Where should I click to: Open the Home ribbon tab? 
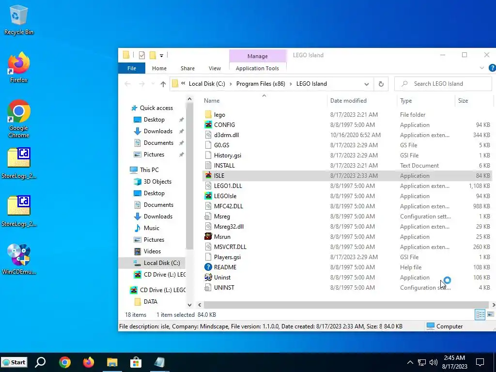[x=159, y=68]
